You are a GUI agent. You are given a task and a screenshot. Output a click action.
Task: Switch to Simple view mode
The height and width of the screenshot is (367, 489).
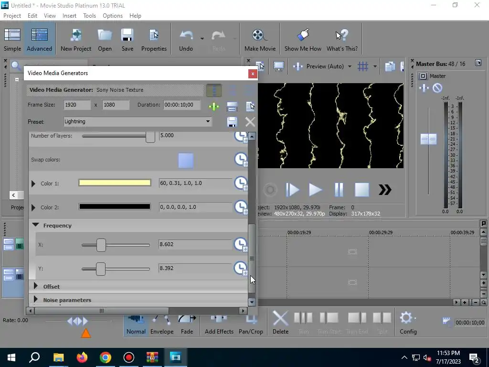(x=12, y=40)
